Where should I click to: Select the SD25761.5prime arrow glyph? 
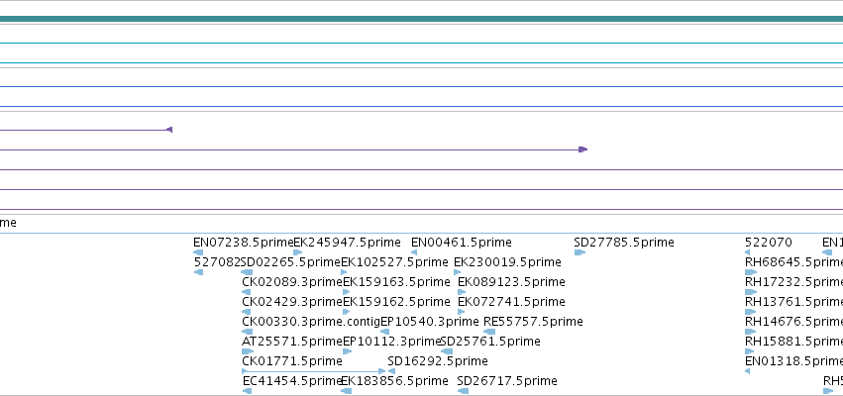click(x=446, y=351)
